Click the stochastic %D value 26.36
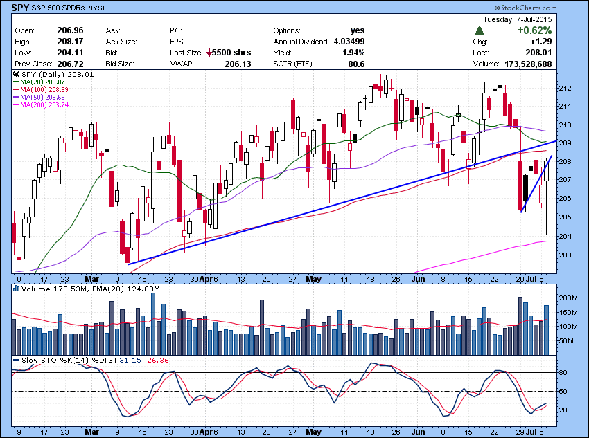 pyautogui.click(x=158, y=360)
